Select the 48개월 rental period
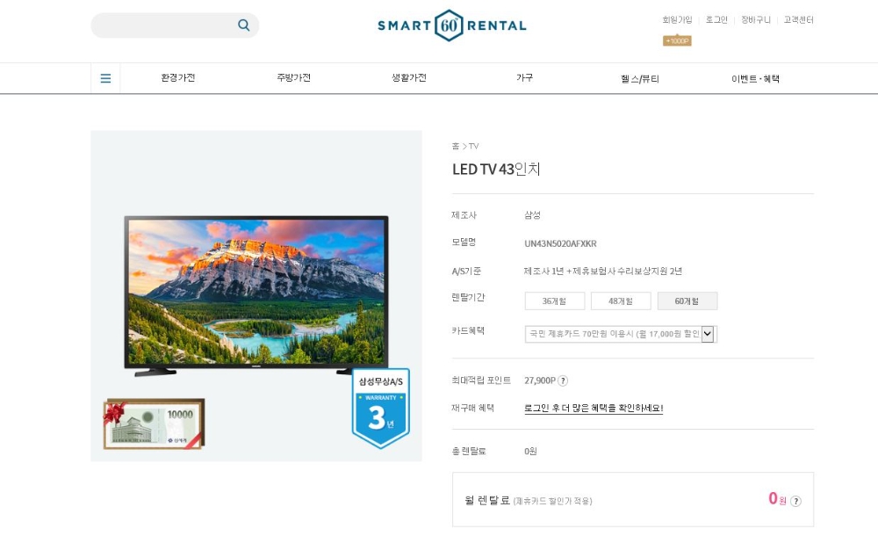The image size is (878, 536). [x=621, y=301]
